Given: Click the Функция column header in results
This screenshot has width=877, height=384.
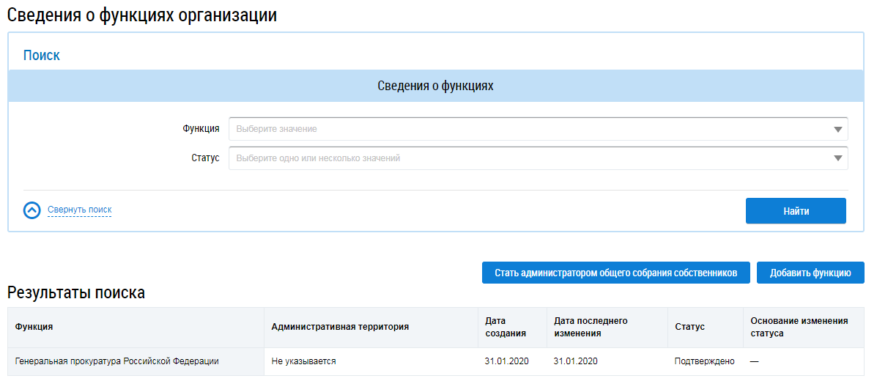Looking at the screenshot, I should tap(34, 327).
